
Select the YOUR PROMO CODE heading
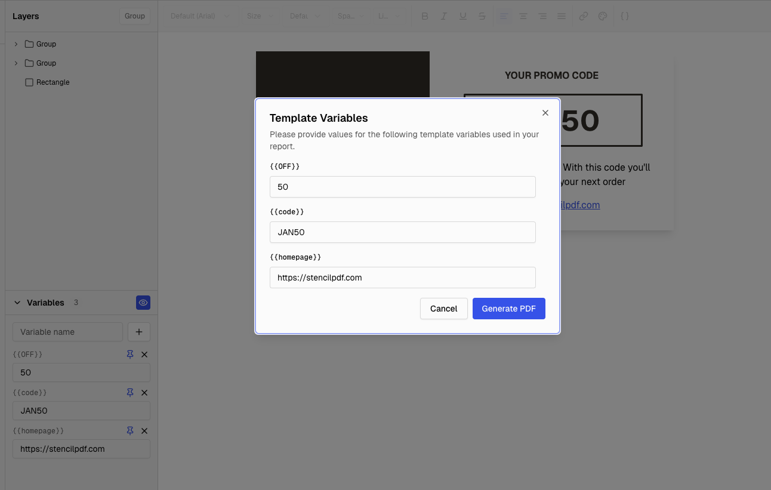[551, 75]
